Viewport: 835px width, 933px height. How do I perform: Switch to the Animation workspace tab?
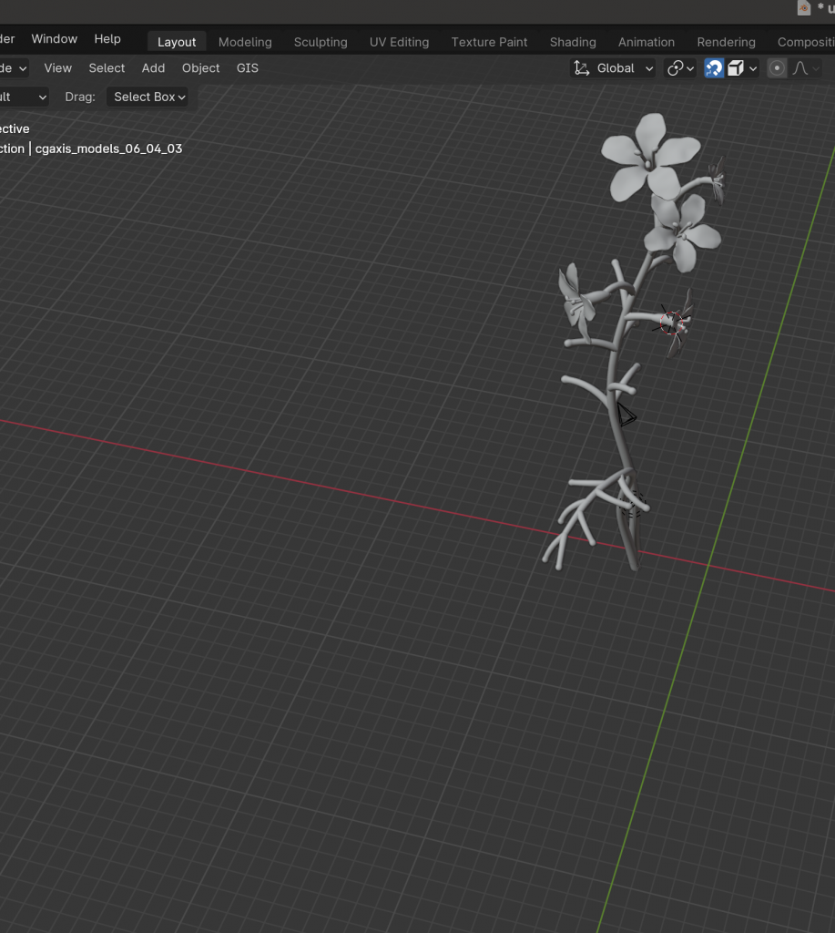pos(646,42)
